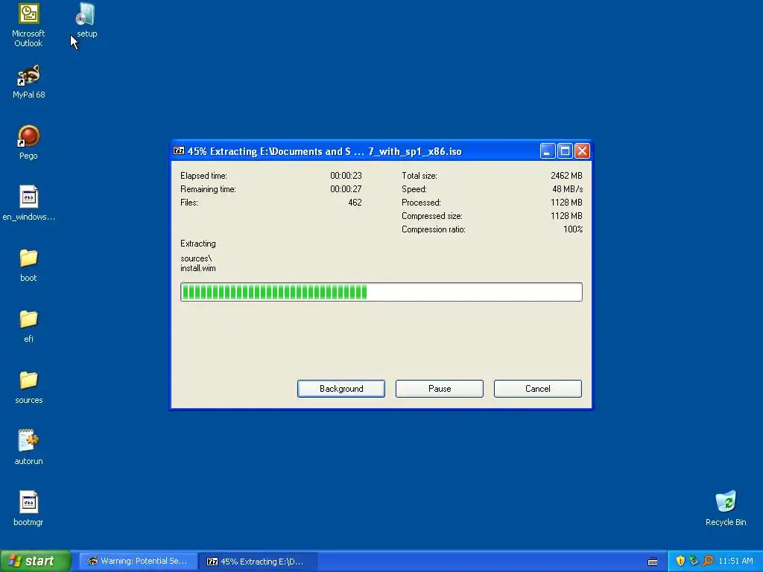Click the green extraction progress bar
The image size is (763, 572).
pyautogui.click(x=381, y=292)
